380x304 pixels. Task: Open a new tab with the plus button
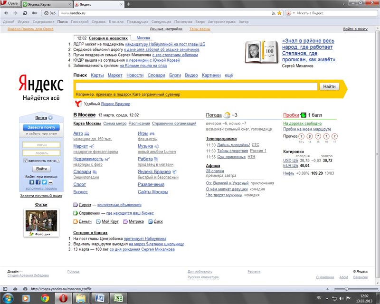[x=129, y=4]
